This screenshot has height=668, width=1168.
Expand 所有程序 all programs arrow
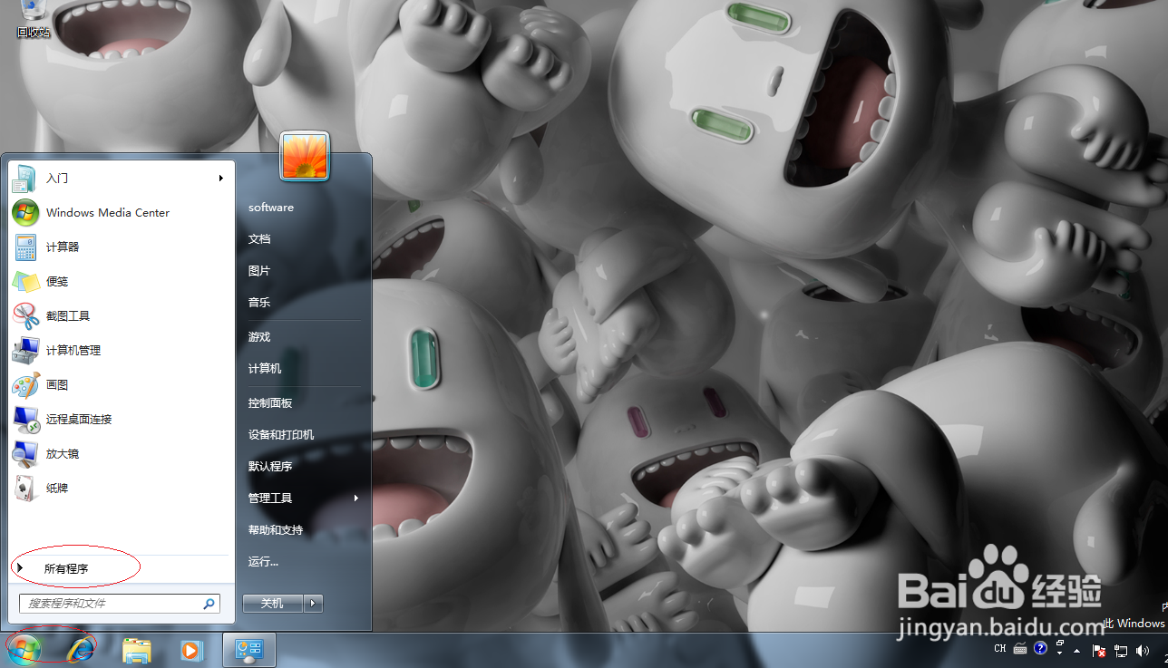pos(20,568)
